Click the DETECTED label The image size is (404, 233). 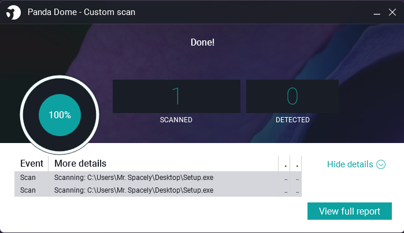pos(292,120)
